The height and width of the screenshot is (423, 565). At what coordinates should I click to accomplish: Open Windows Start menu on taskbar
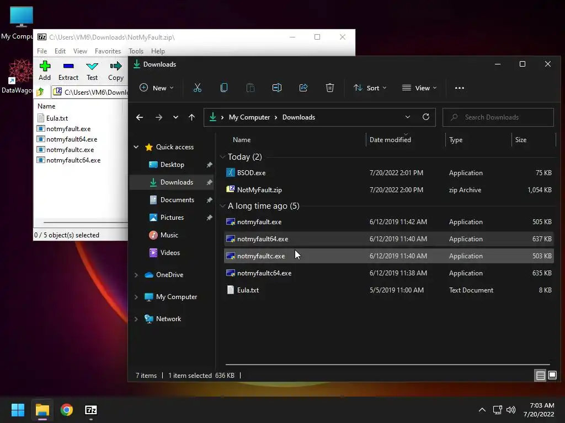pos(18,410)
